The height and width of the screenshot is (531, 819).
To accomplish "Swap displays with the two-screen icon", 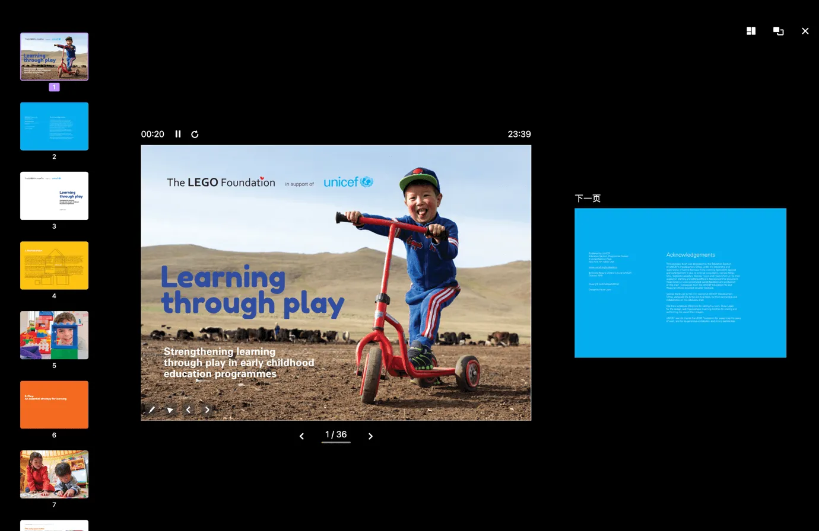I will click(778, 31).
